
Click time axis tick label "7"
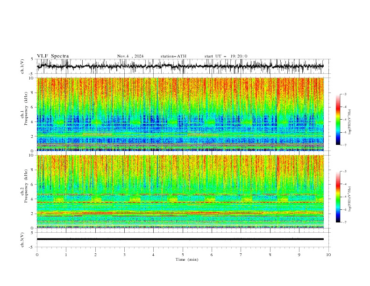point(241,255)
